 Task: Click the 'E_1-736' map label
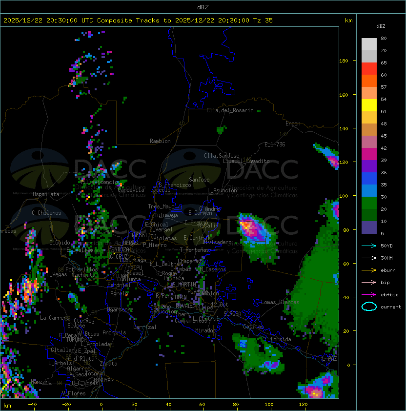tap(275, 144)
